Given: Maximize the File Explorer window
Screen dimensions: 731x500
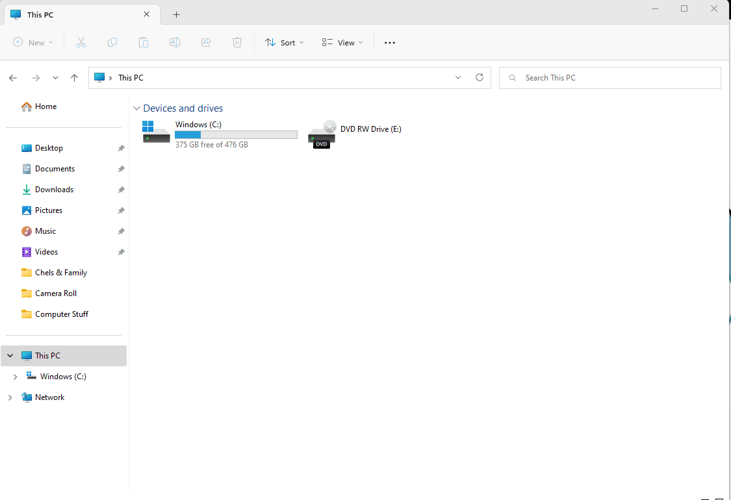Looking at the screenshot, I should click(684, 8).
